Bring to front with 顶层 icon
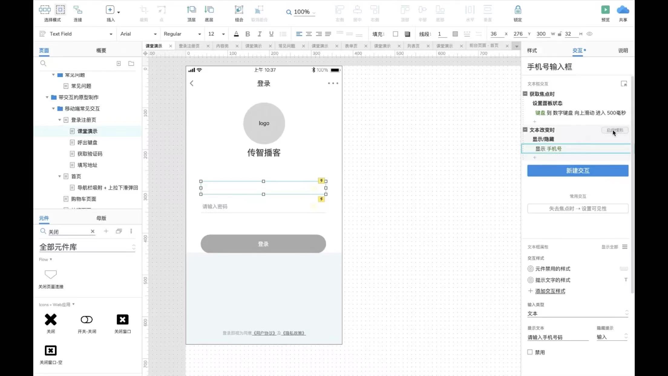This screenshot has height=376, width=668. coord(191,10)
